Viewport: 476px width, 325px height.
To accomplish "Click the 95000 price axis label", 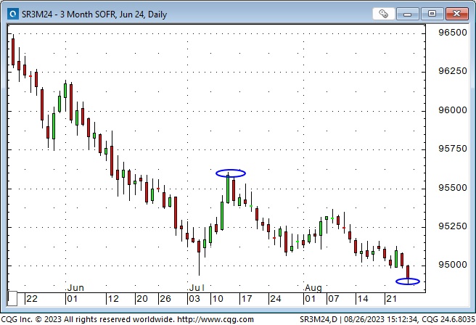I will [x=453, y=265].
